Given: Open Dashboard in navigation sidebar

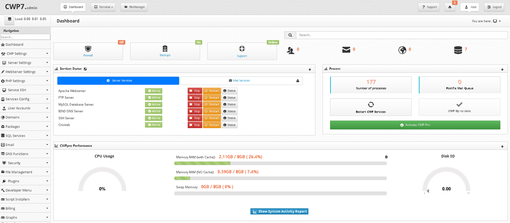Looking at the screenshot, I should (25, 44).
